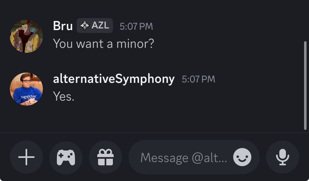This screenshot has height=181, width=309.
Task: Click the AZL tag label text
Action: click(x=100, y=26)
